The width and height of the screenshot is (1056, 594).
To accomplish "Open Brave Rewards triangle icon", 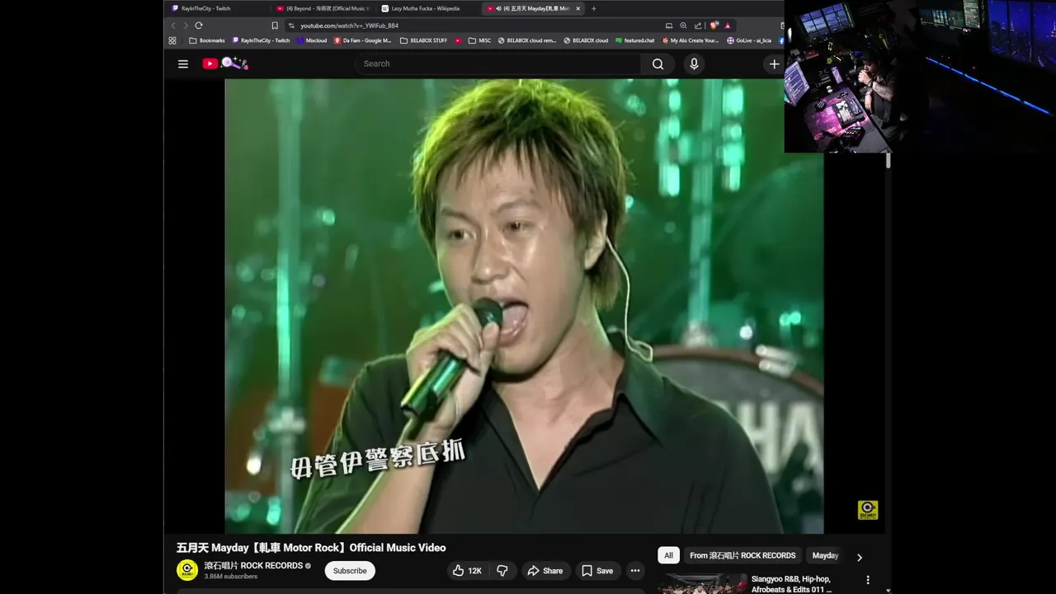I will pyautogui.click(x=728, y=26).
